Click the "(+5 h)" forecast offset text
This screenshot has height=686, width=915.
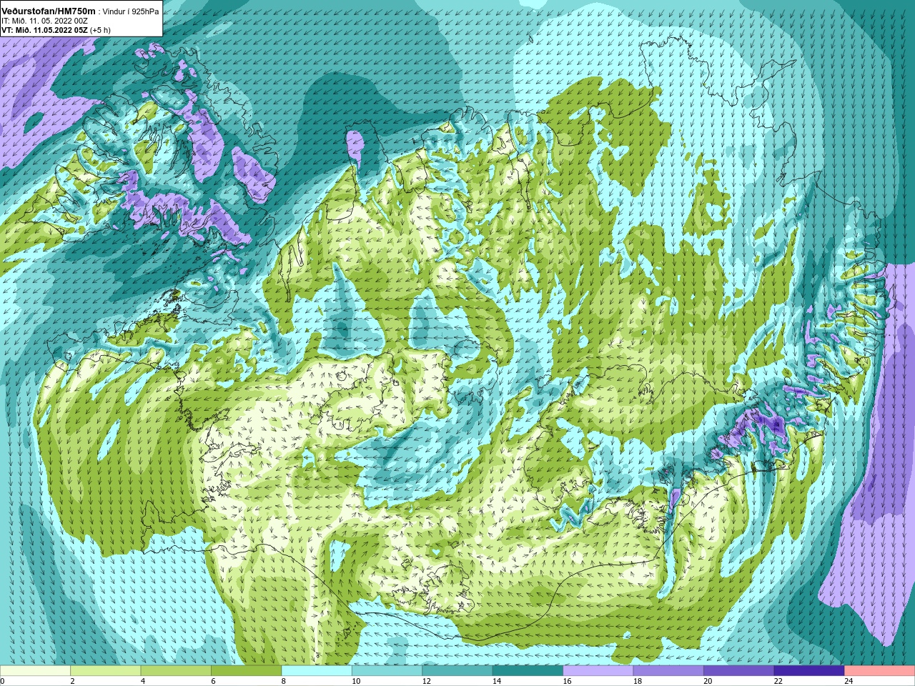pos(100,30)
